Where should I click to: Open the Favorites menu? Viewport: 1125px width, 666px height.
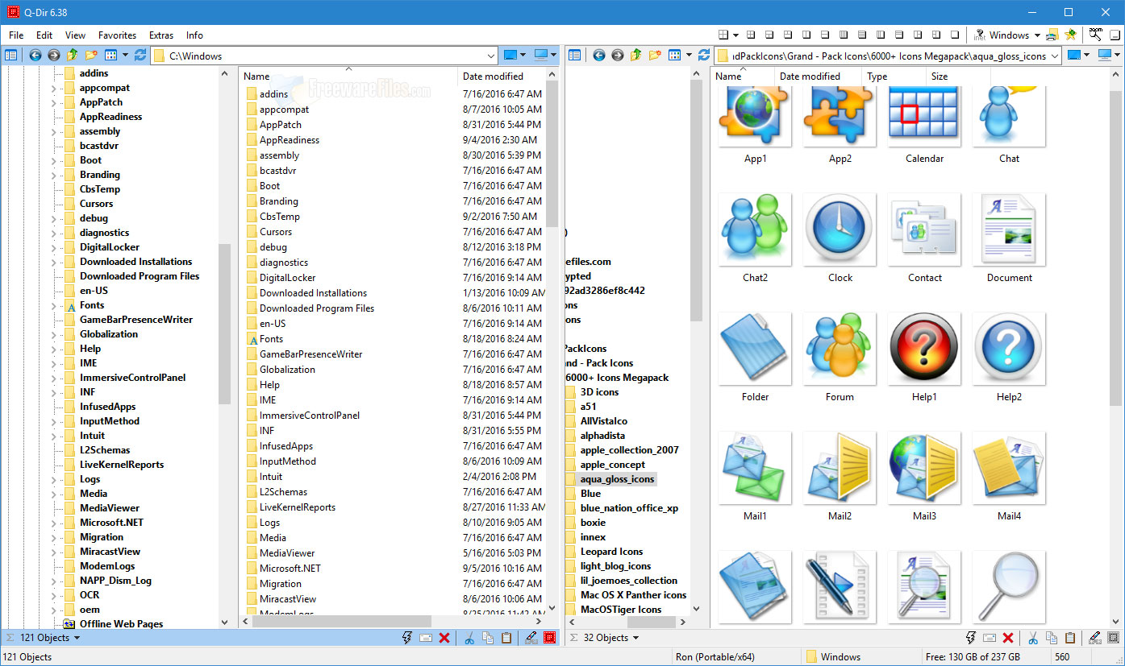pos(117,35)
